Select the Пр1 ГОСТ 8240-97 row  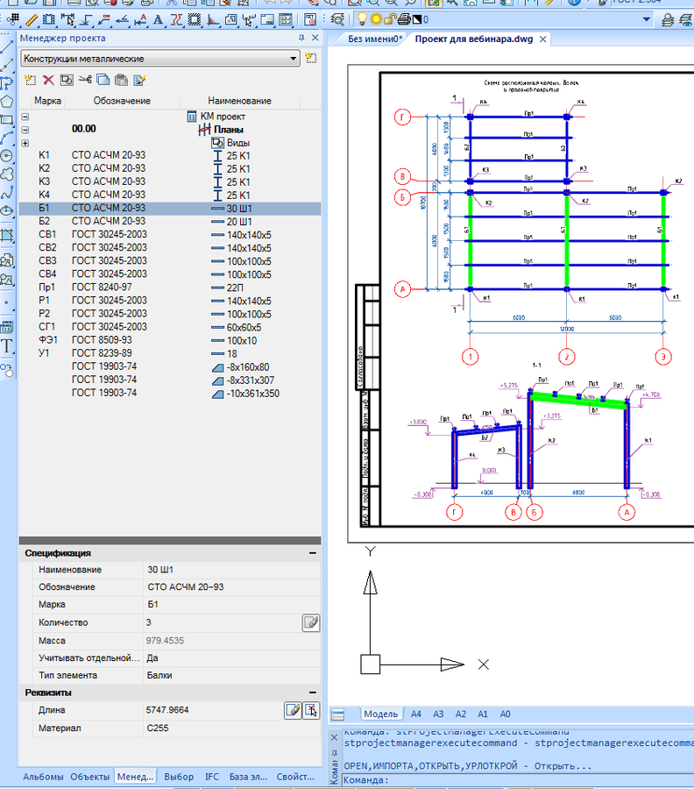170,288
